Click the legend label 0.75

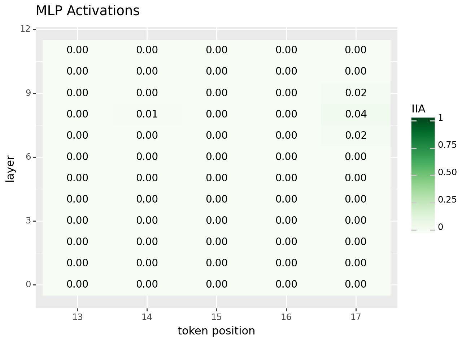tap(447, 145)
